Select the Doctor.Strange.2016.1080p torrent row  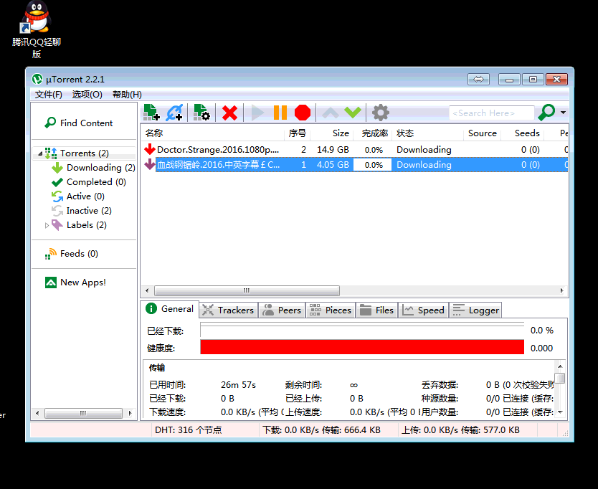pos(355,150)
